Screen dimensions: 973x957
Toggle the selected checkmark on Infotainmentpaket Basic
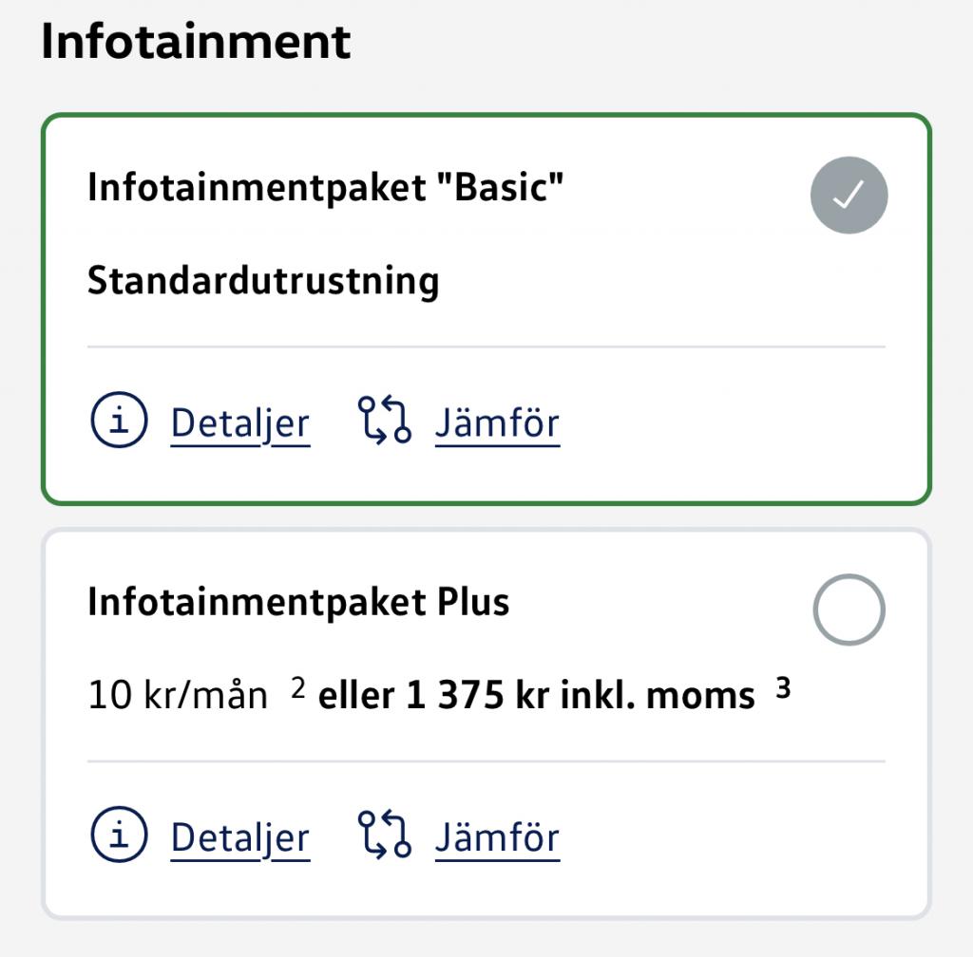849,196
